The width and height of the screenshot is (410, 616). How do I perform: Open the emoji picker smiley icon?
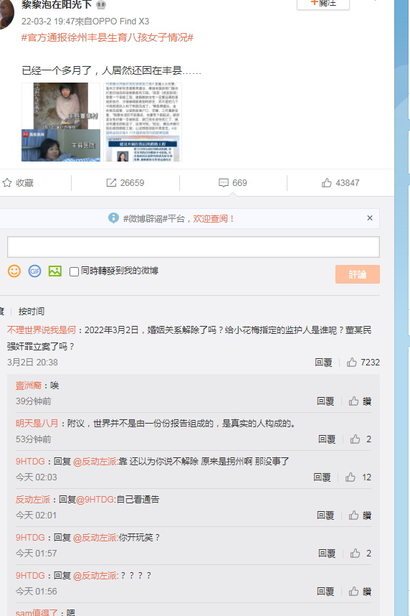[14, 271]
